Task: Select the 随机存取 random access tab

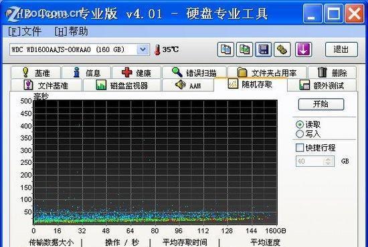Action: click(x=250, y=84)
